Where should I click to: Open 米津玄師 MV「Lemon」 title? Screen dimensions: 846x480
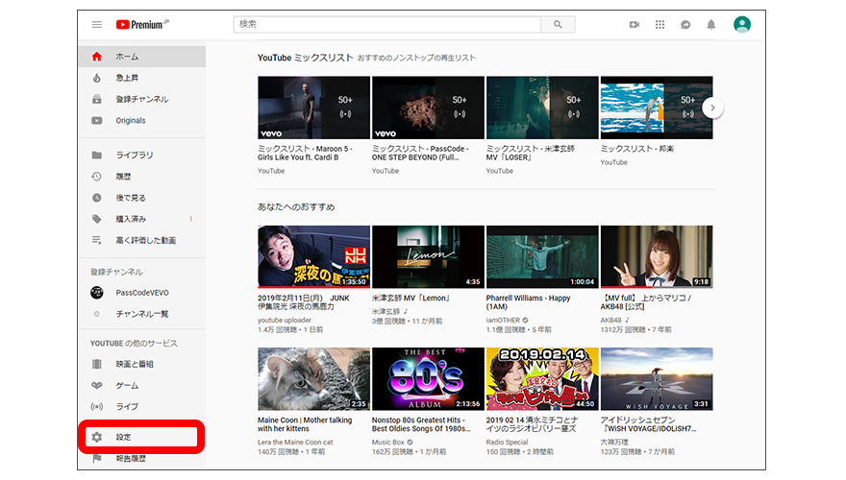pos(411,298)
